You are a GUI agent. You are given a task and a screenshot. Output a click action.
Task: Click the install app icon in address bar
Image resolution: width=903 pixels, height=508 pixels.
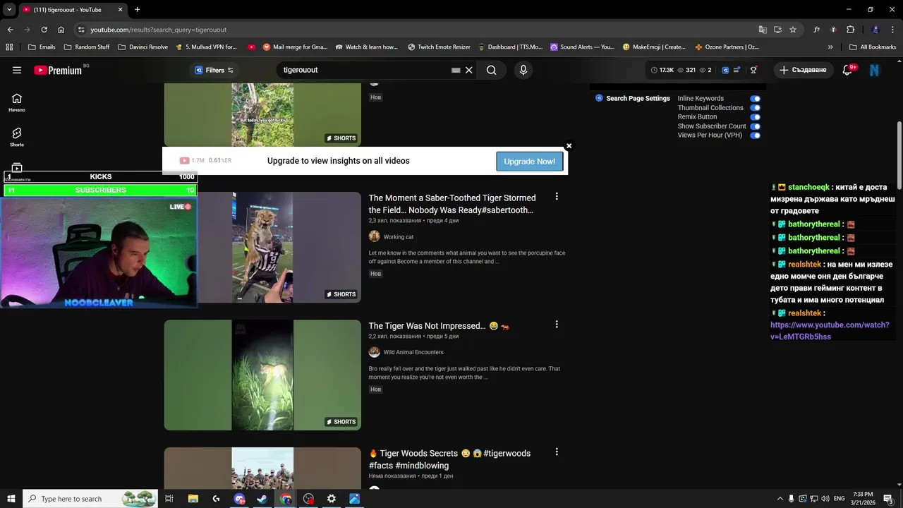pyautogui.click(x=777, y=30)
